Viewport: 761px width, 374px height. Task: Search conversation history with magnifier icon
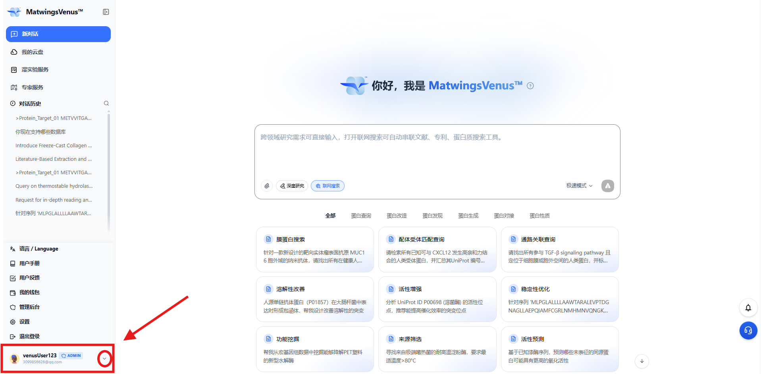[x=106, y=103]
